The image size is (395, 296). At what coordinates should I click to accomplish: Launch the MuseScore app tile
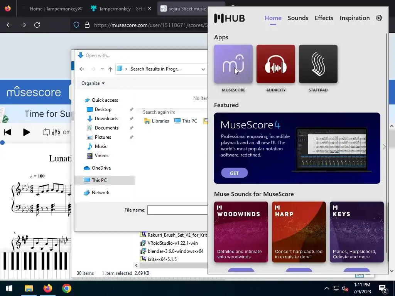(x=233, y=64)
